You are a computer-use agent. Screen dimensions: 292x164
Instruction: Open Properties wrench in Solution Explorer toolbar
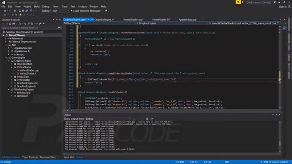40,24
